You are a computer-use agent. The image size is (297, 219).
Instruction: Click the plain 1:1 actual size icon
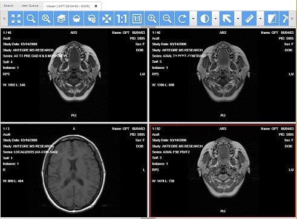(122, 19)
